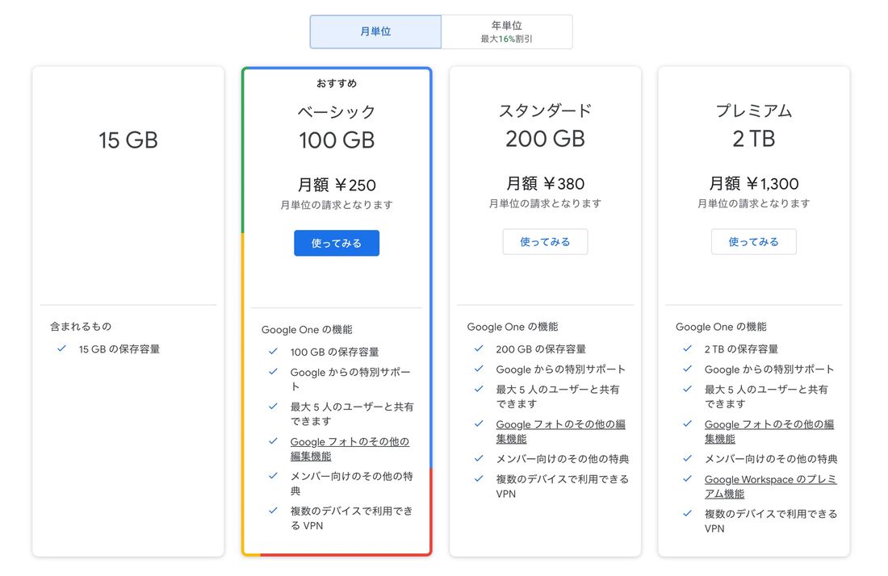Open Google フォト editing features link in ベーシック
Screen dimensions: 888x576
pos(350,449)
